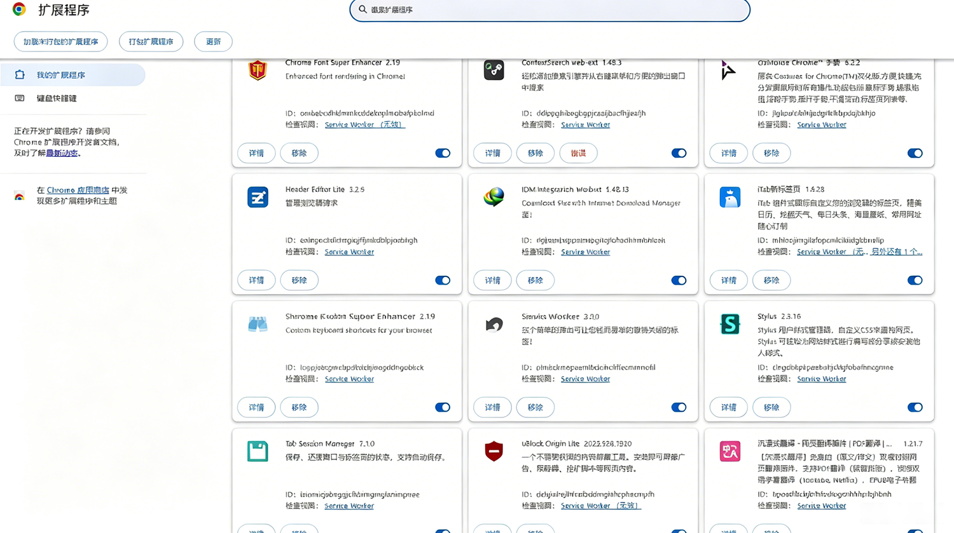
Task: Click the Chrome Web Store rainbow icon in sidebar
Action: [x=20, y=196]
